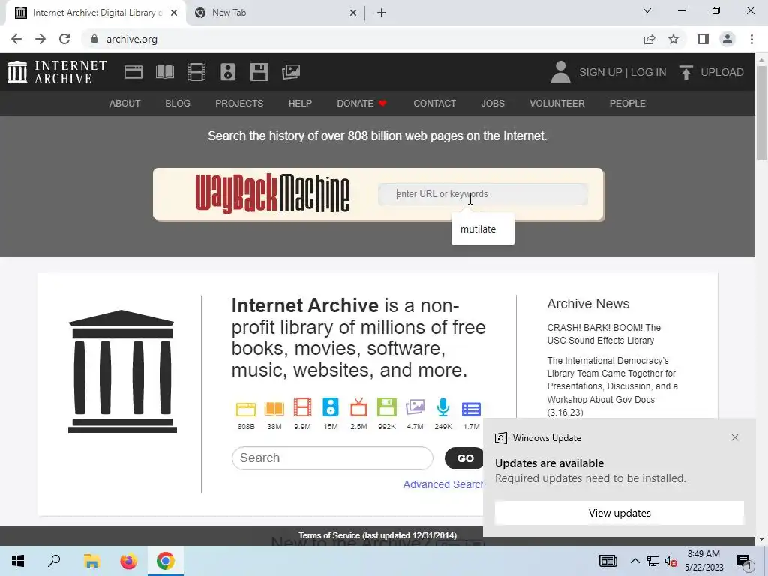The height and width of the screenshot is (576, 768).
Task: Open the Software floppy icon in header
Action: (259, 72)
